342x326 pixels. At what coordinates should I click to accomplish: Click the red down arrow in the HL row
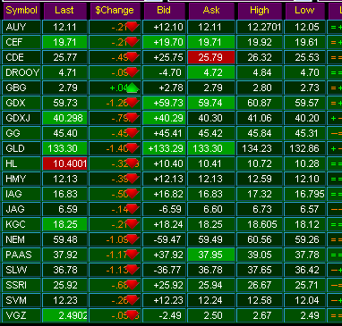132,163
